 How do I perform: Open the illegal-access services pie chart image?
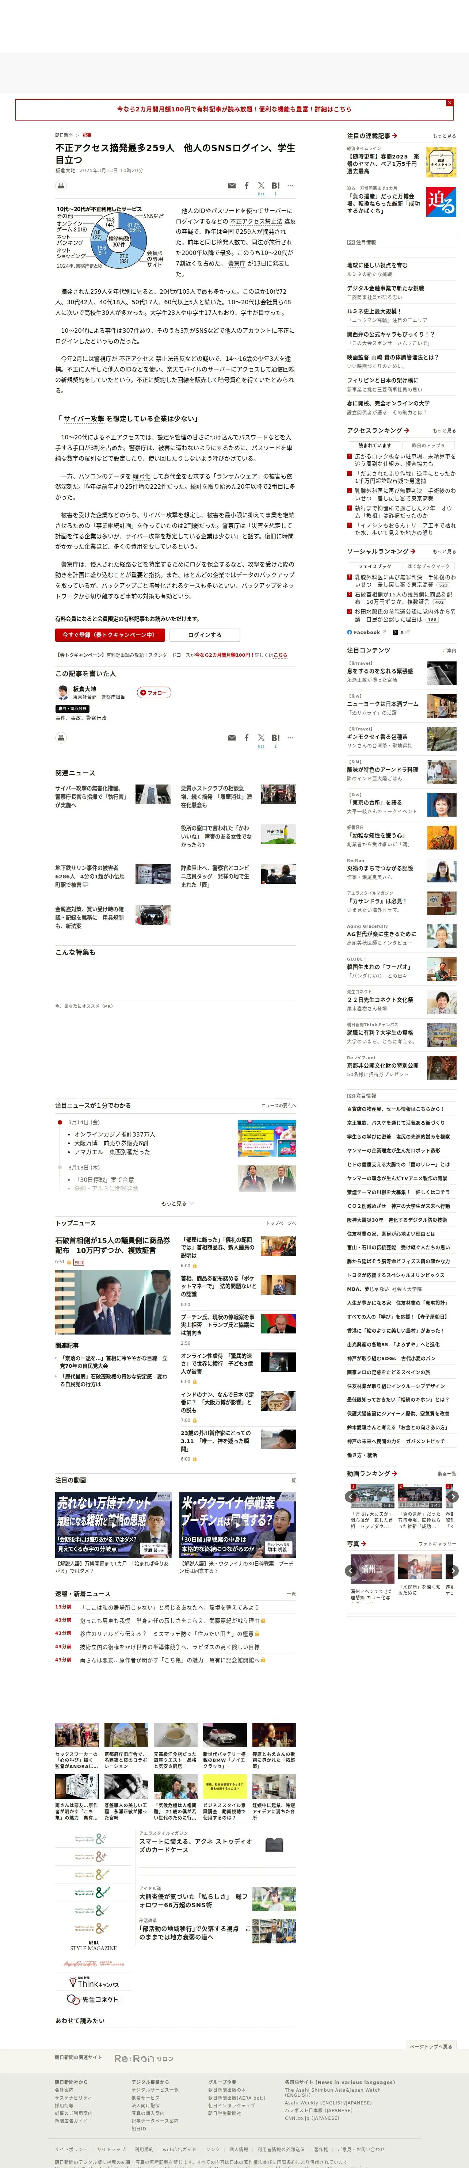(110, 237)
